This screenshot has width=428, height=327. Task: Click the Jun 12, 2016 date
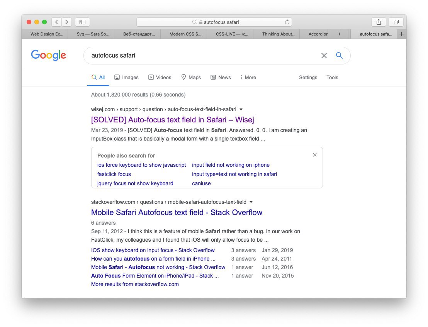pyautogui.click(x=277, y=267)
